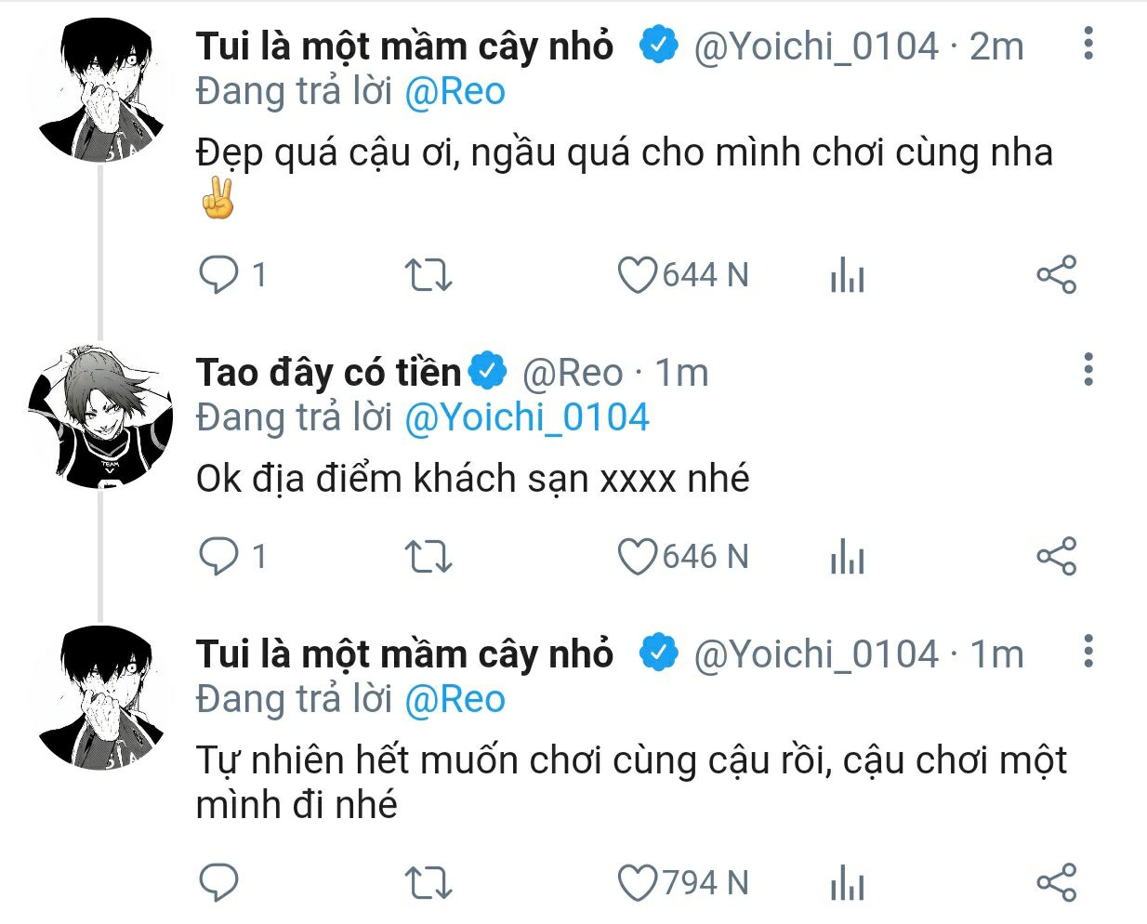Open Reo's profile picture avatar
This screenshot has height=924, width=1147.
[100, 416]
